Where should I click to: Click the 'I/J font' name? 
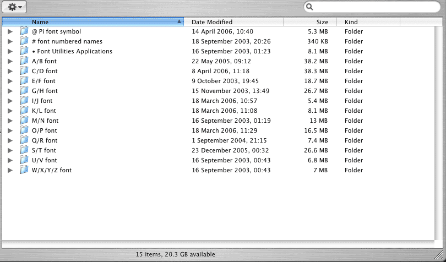point(42,101)
